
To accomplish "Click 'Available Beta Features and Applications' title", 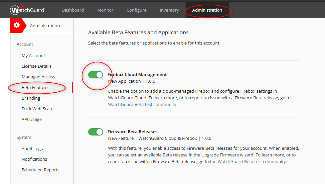I will (x=138, y=33).
